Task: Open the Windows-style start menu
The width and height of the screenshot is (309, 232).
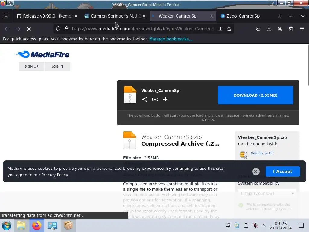Action: pos(7,225)
